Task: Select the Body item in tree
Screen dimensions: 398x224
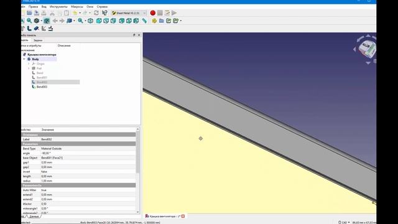Action: (35, 59)
